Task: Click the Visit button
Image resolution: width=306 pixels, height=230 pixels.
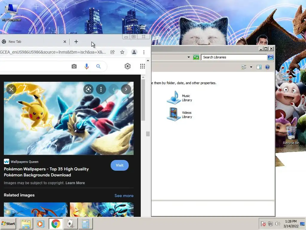Action: [x=120, y=165]
